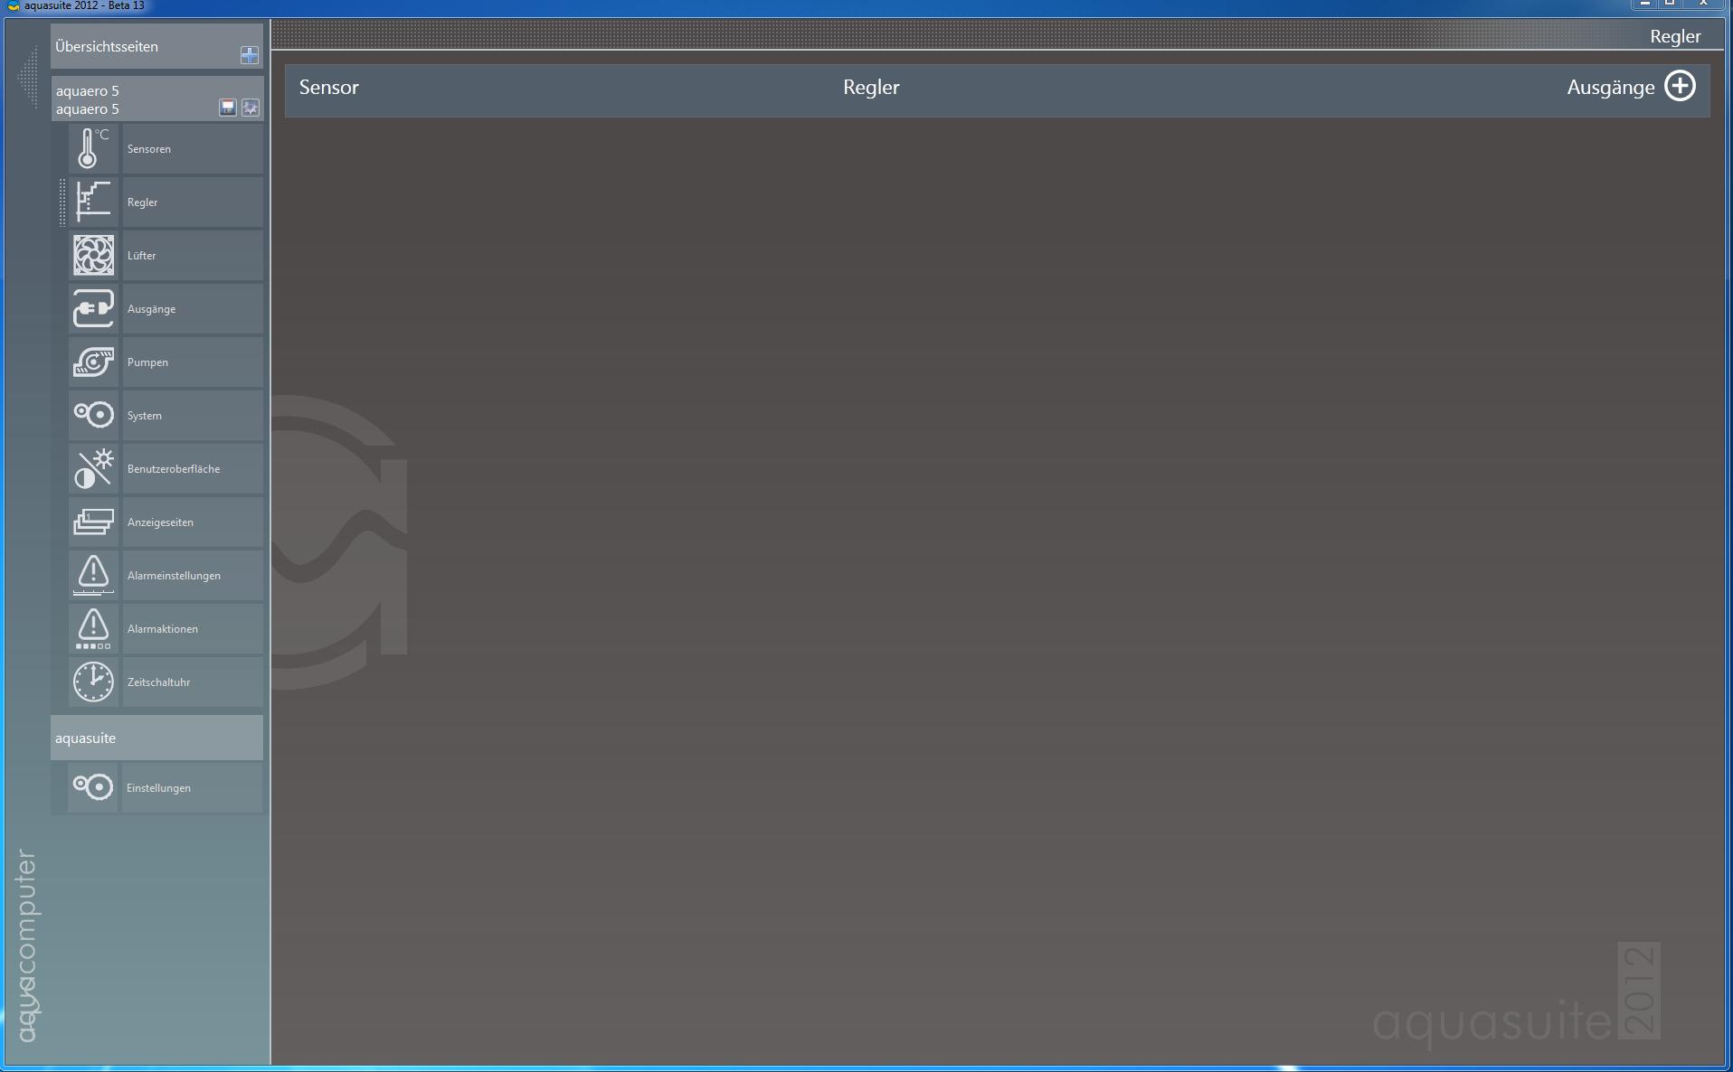
Task: Click the Sensor column header
Action: coord(329,87)
